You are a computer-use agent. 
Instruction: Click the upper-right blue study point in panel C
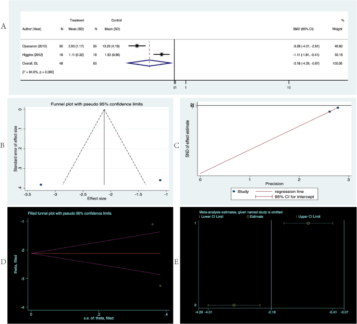coord(338,108)
